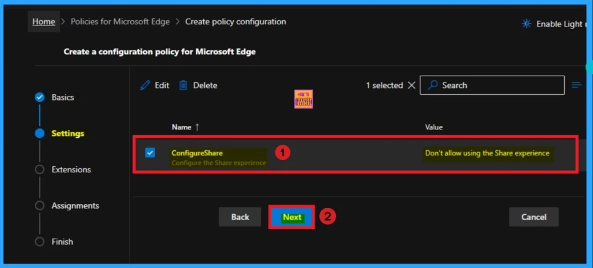Open the column options list icon

point(576,85)
